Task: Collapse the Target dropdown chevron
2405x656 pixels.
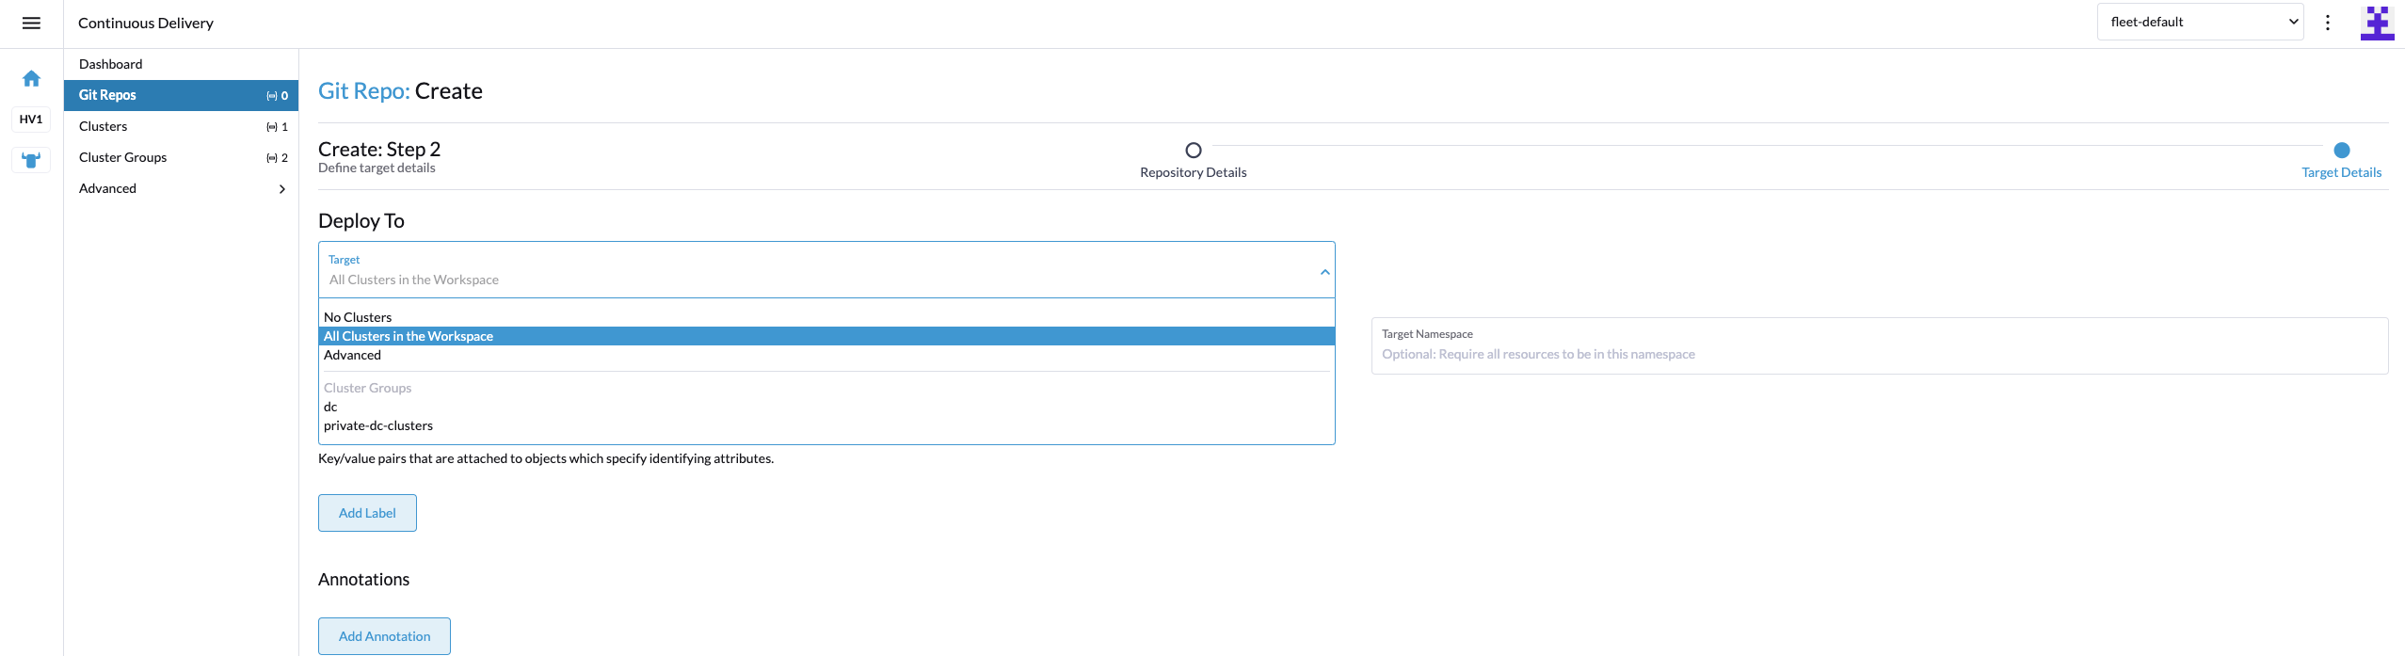Action: click(x=1324, y=272)
